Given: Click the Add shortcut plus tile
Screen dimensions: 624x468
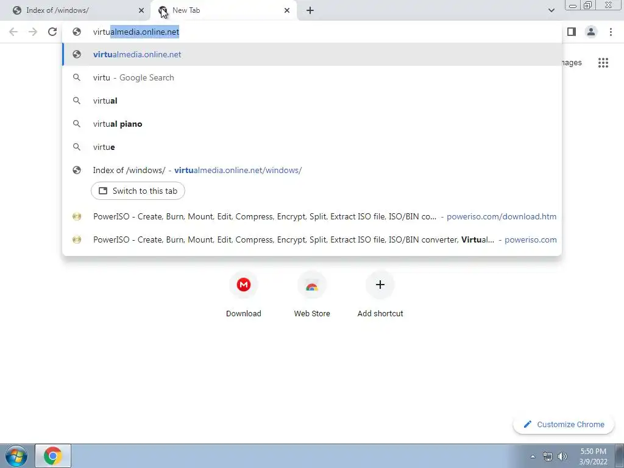Looking at the screenshot, I should 380,294.
